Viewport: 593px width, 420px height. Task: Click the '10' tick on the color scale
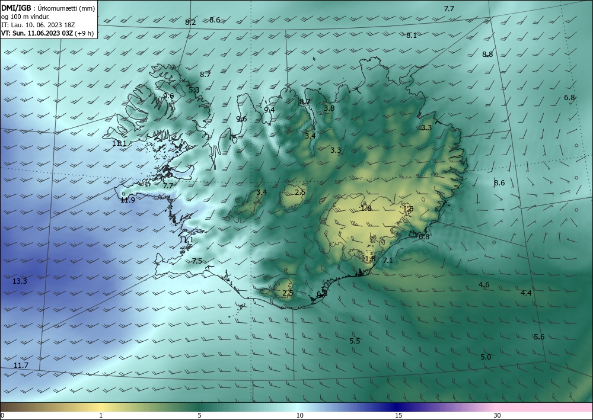click(x=299, y=415)
